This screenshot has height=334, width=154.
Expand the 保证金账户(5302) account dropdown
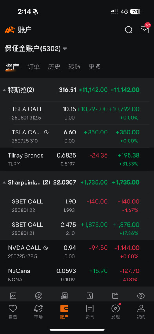36,49
